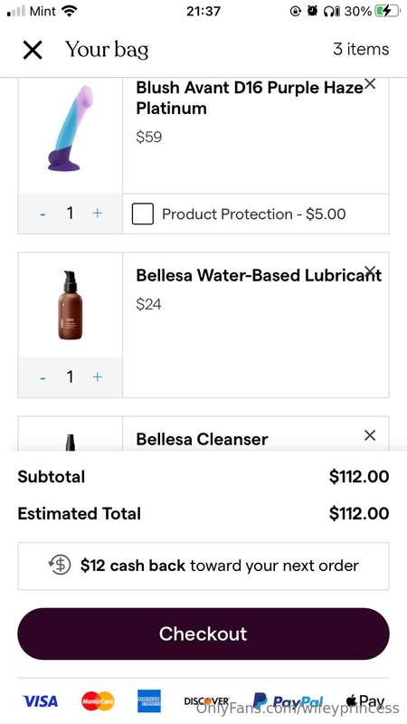Enable Product Protection checkbox for $5.00
Image resolution: width=407 pixels, height=724 pixels.
click(x=143, y=214)
